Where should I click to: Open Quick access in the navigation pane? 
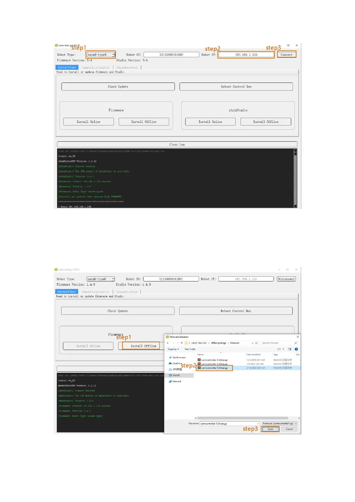179,357
